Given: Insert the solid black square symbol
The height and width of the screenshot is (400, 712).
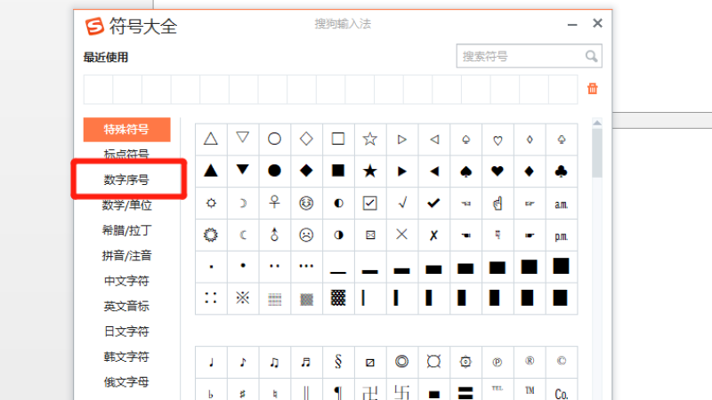Looking at the screenshot, I should pyautogui.click(x=338, y=171).
